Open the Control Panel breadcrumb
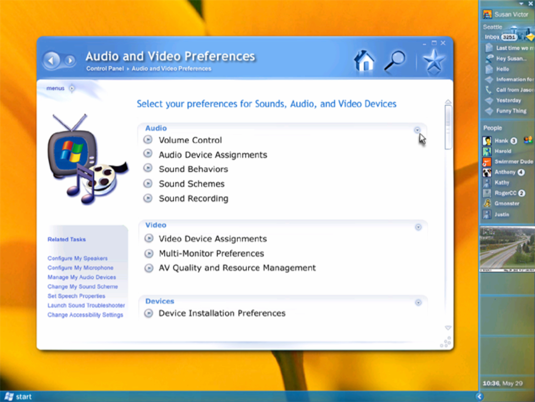Image resolution: width=535 pixels, height=402 pixels. 105,69
